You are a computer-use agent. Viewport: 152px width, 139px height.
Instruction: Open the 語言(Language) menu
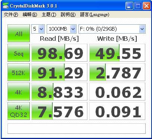94,15
